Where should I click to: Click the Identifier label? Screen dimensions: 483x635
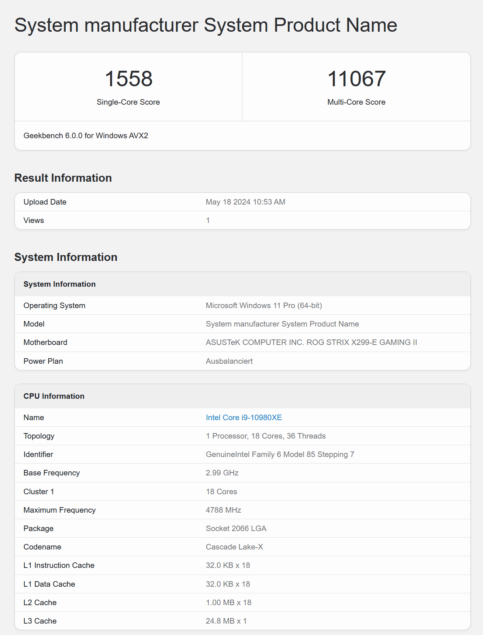coord(38,454)
